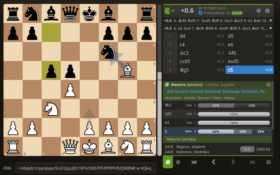Select the highlighted move c5
This screenshot has width=280, height=175.
(250, 70)
